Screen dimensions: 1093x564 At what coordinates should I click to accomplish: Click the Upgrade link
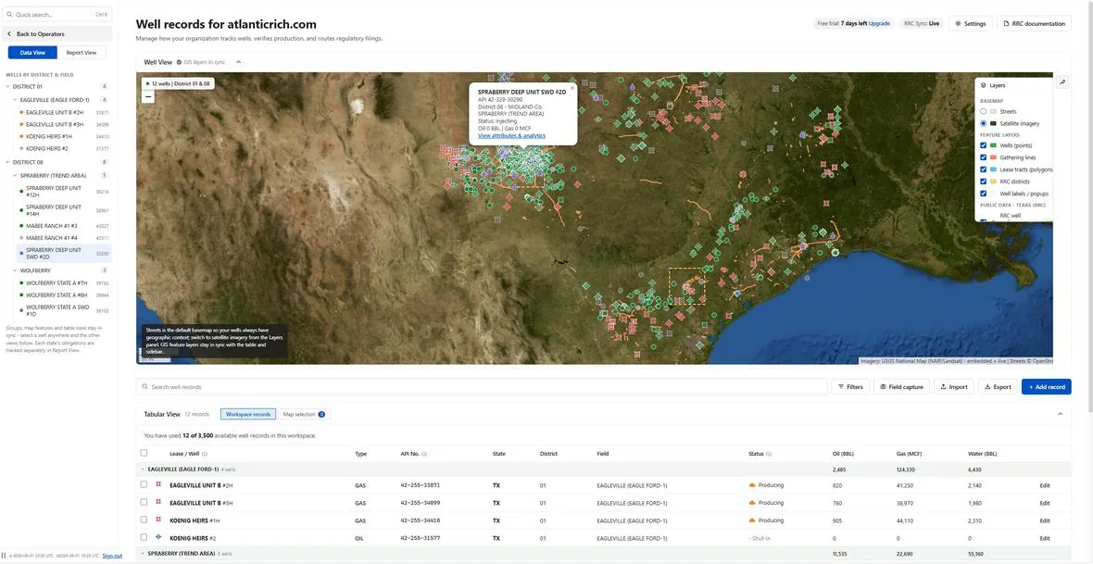click(879, 24)
